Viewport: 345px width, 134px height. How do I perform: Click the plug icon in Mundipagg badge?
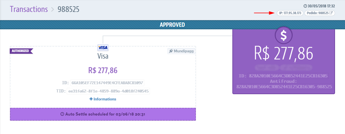pos(171,51)
